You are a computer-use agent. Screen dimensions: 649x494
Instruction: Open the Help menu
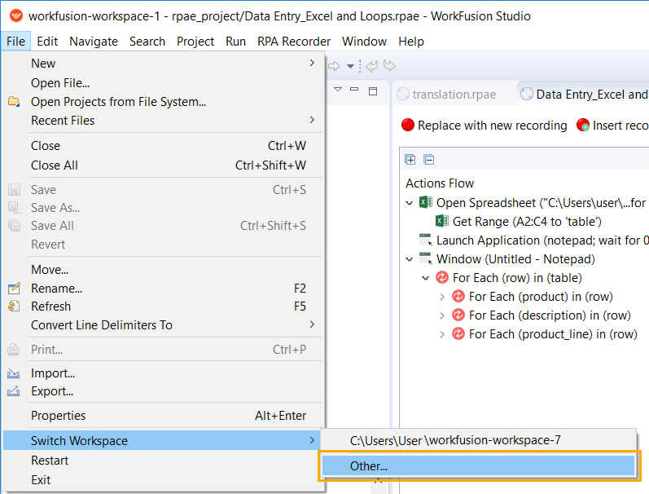[411, 42]
